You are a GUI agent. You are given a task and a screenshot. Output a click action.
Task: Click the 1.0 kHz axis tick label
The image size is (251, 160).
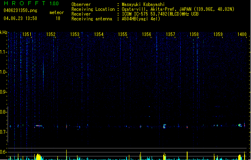tap(3, 72)
